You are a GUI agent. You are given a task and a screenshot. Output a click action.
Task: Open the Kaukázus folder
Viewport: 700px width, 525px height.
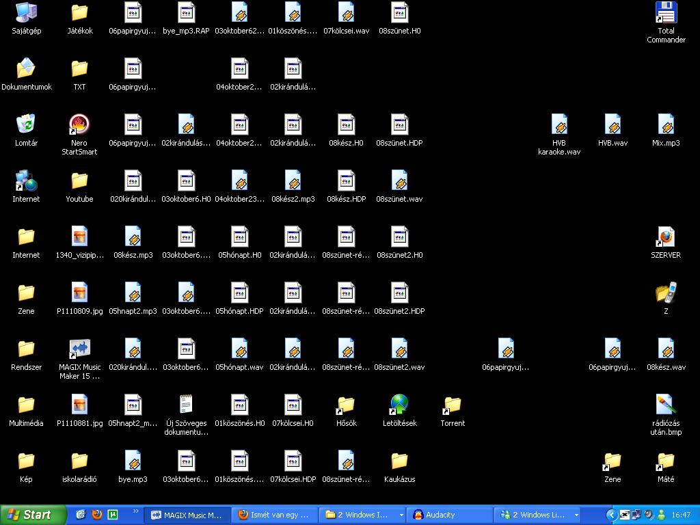click(x=399, y=461)
